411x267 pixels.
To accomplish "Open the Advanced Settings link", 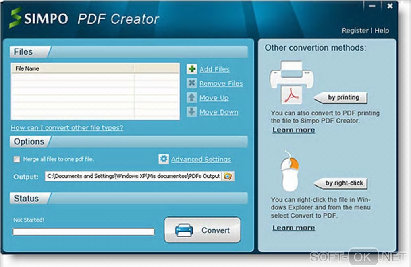I will coord(201,159).
